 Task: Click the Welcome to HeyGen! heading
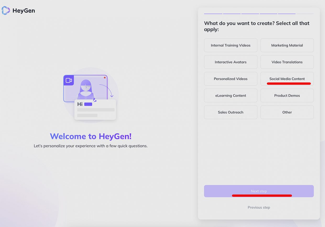click(91, 136)
